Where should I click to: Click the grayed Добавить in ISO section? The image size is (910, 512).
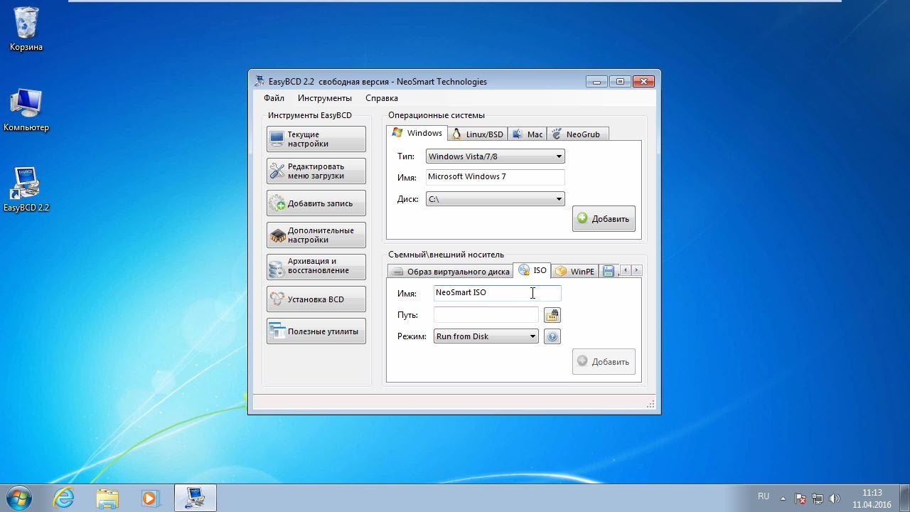click(x=604, y=362)
